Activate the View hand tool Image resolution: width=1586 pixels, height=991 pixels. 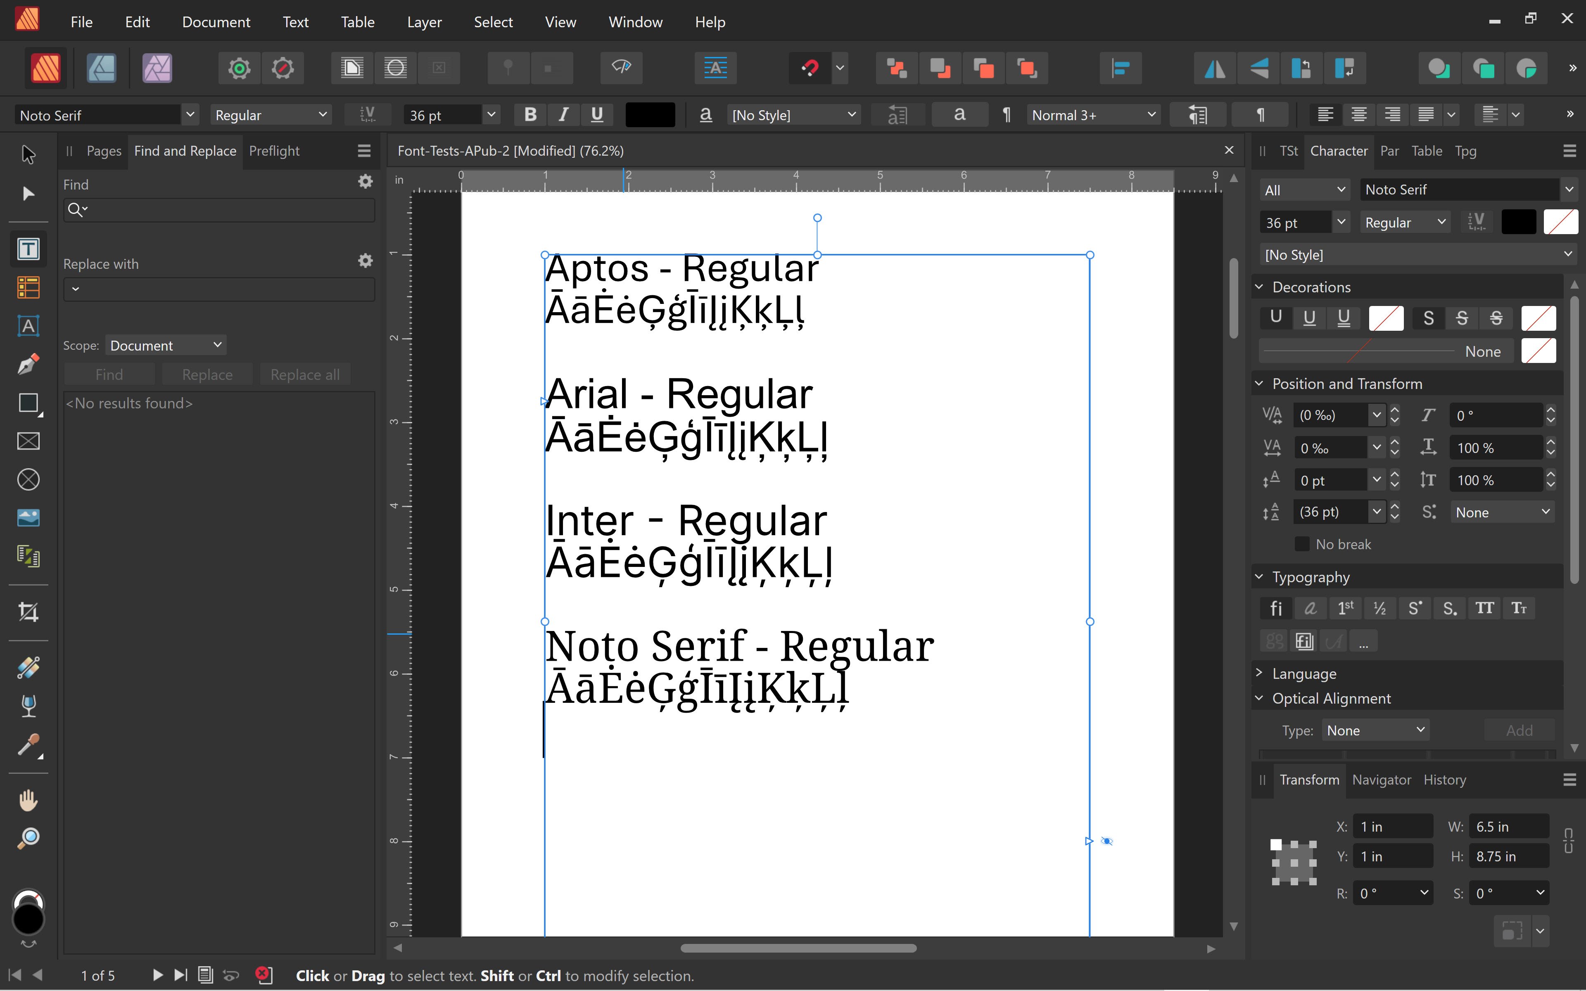(x=28, y=800)
